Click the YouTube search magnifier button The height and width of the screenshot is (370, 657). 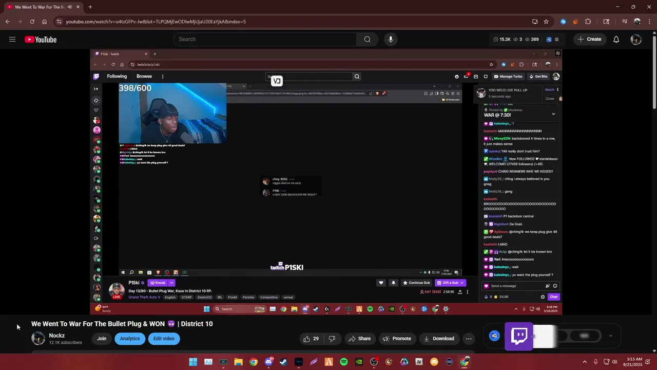pyautogui.click(x=367, y=39)
